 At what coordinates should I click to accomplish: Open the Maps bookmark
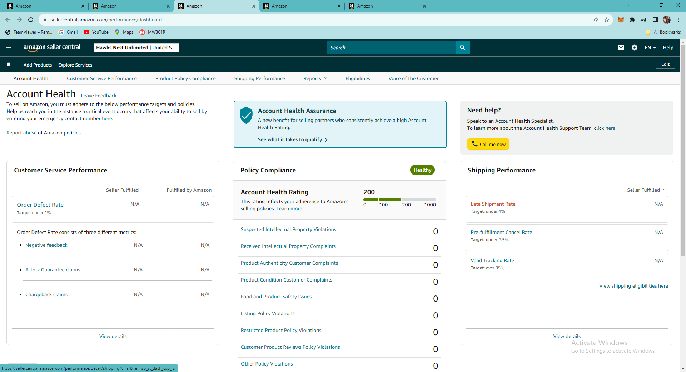pyautogui.click(x=124, y=32)
